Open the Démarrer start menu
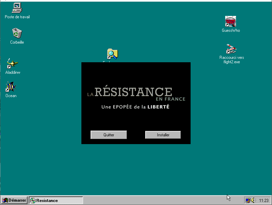Viewport: 272px width, 205px height. click(14, 200)
